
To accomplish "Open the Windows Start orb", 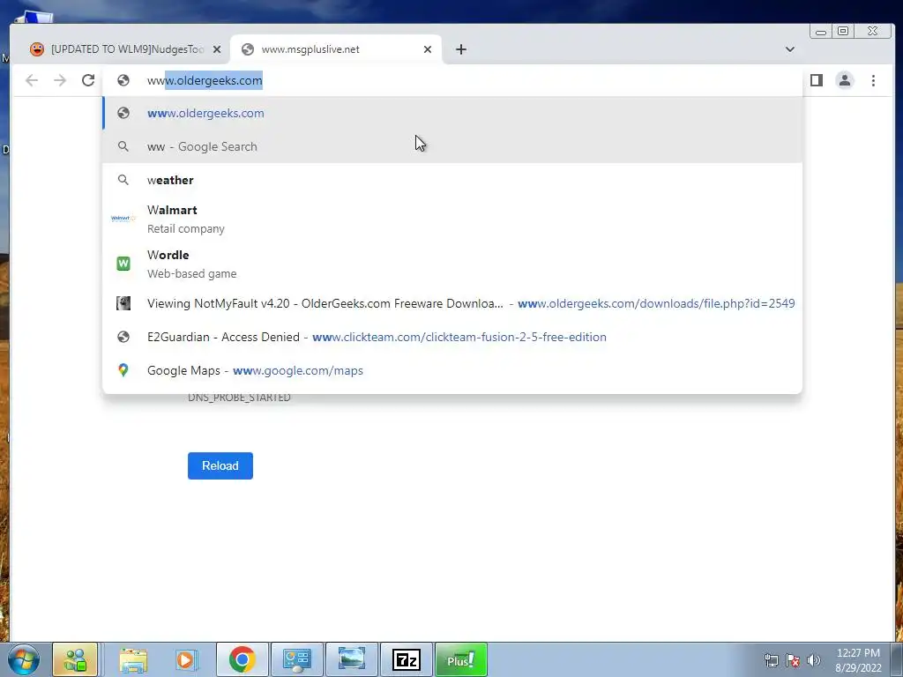I will click(24, 659).
